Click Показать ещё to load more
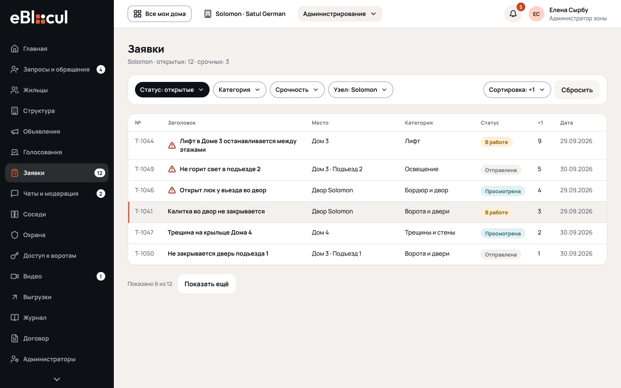 point(207,284)
